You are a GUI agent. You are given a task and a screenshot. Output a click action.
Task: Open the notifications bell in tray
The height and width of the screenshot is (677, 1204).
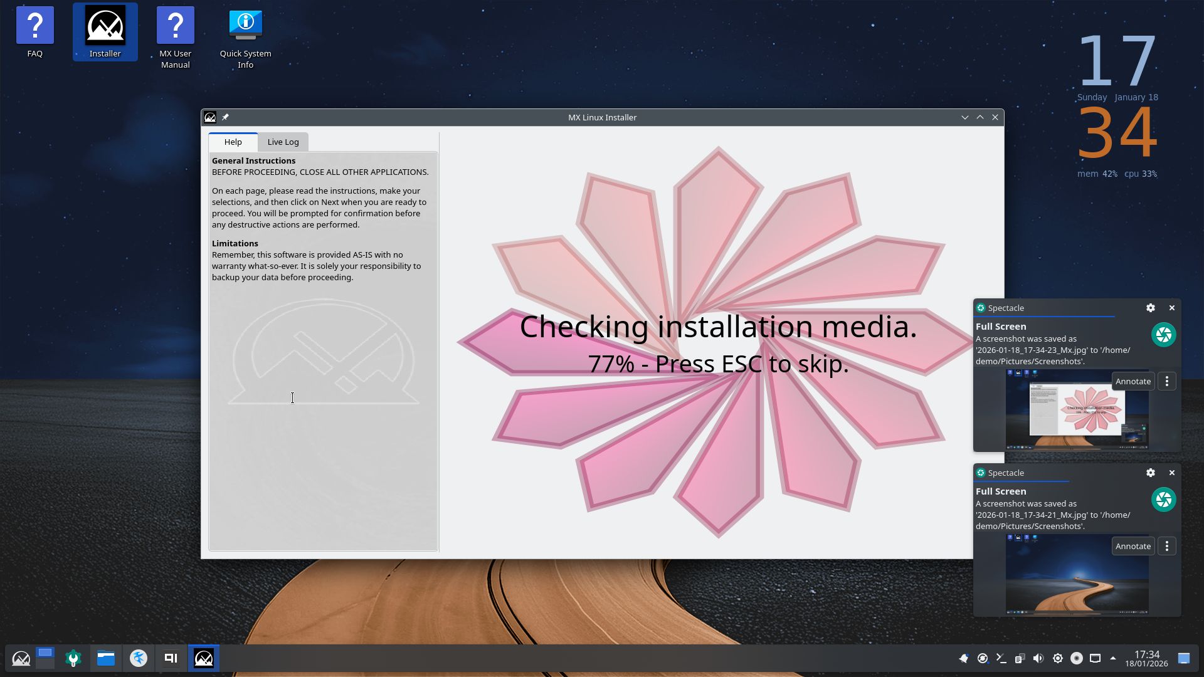[964, 658]
